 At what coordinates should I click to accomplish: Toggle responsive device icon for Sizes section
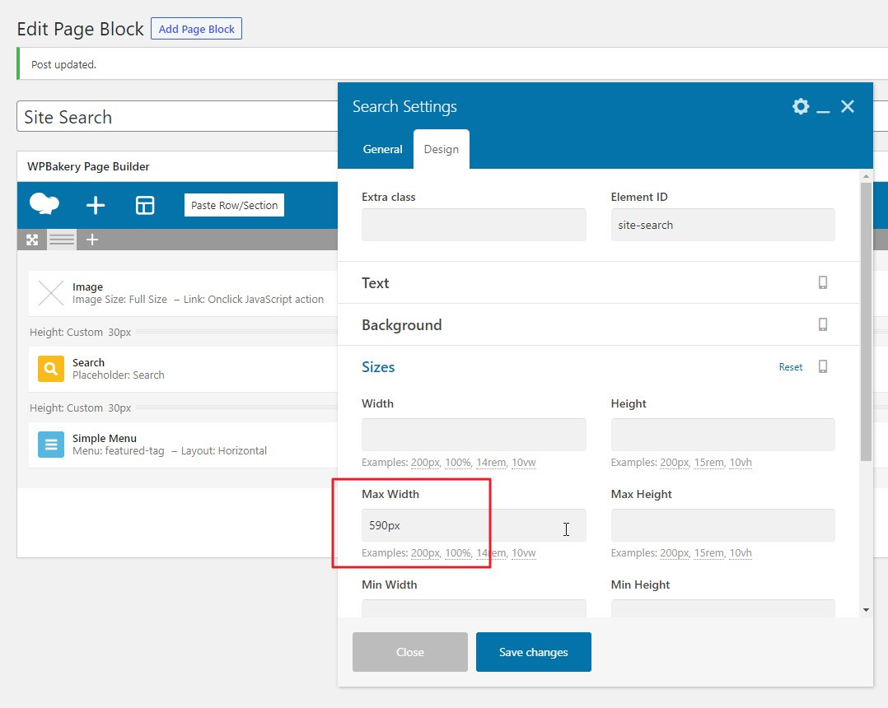[823, 366]
